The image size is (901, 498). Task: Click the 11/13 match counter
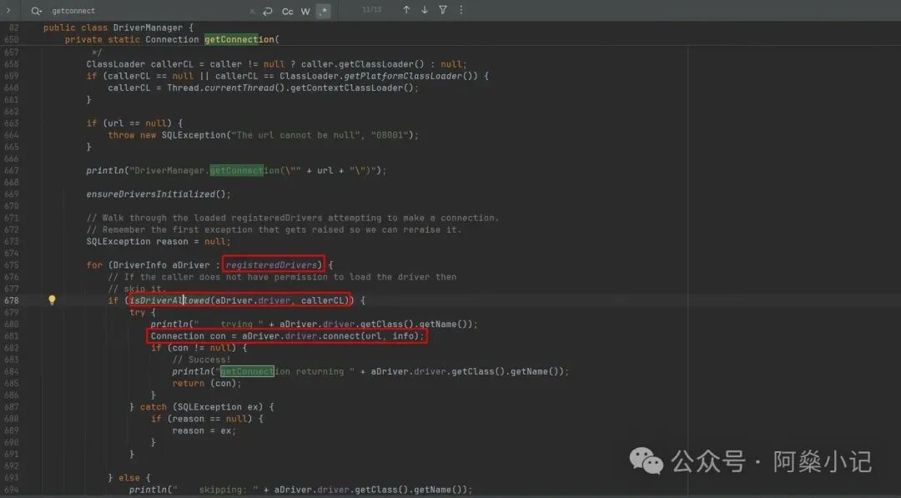coord(372,10)
